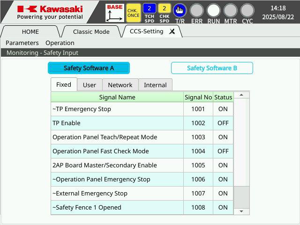Switch to the Classic Mode tab
This screenshot has height=225, width=300.
pos(91,31)
